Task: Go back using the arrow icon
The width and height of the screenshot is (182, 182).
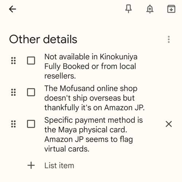Action: click(12, 9)
